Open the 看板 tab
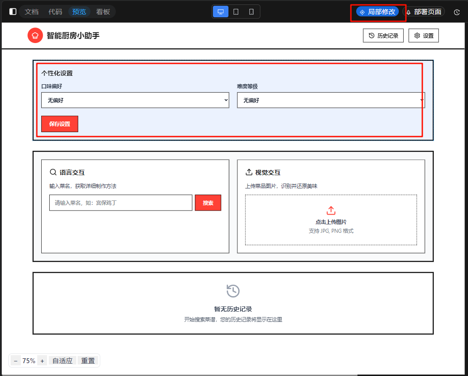This screenshot has height=376, width=468. 103,12
